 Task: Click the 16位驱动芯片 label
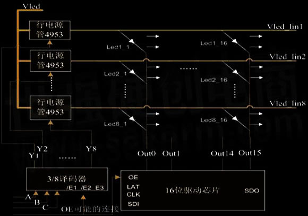[192, 191]
